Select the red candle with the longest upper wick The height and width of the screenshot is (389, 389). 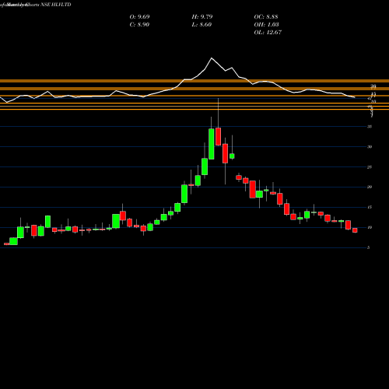tap(218, 136)
